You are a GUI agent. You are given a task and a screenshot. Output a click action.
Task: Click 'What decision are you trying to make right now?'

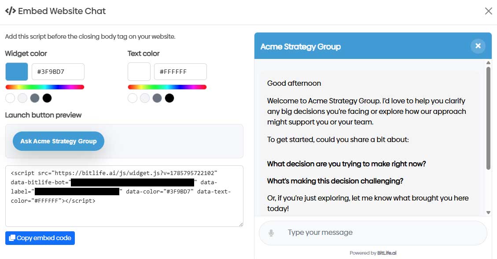[346, 164]
